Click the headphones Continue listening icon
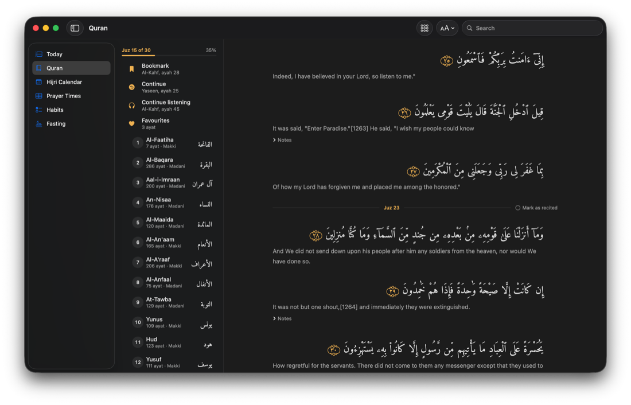This screenshot has width=631, height=405. click(131, 106)
